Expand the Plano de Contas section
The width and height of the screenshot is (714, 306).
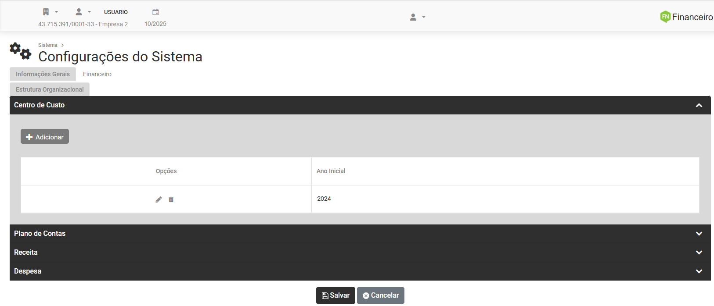[x=699, y=234]
